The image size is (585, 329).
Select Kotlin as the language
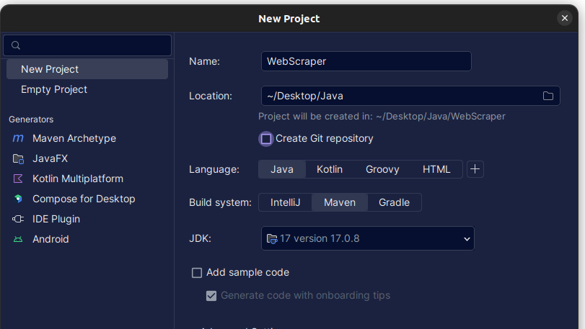[x=330, y=169]
